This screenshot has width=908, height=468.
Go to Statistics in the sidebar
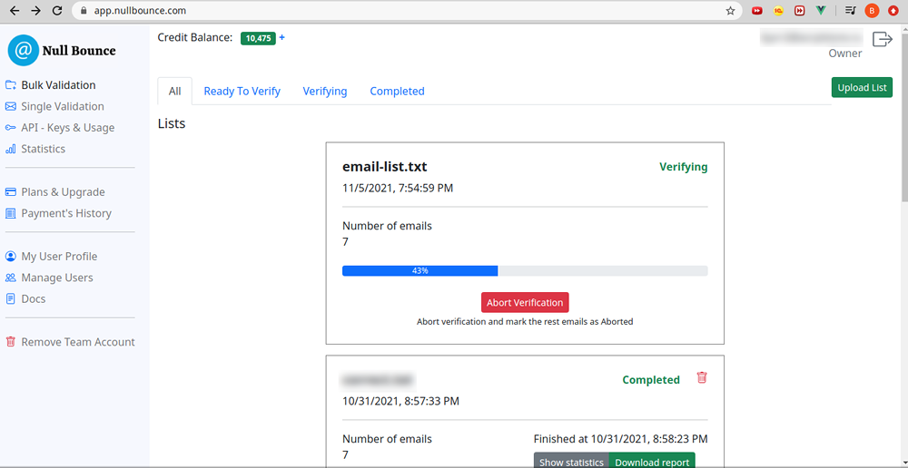(x=44, y=150)
